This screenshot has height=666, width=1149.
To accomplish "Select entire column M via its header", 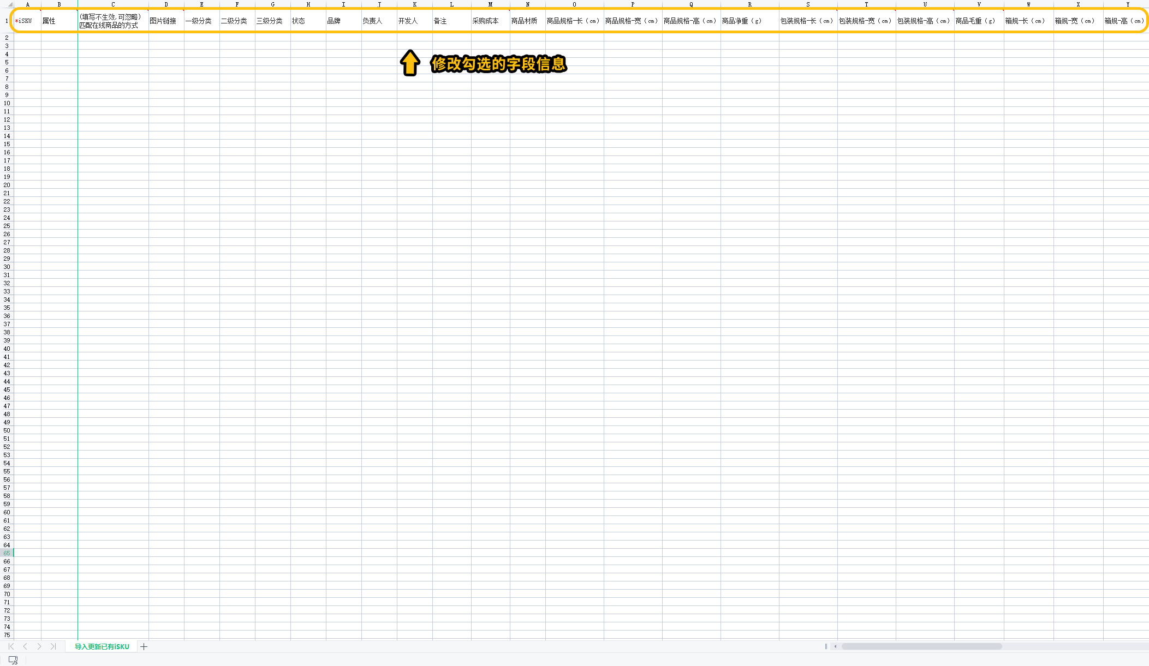I will tap(491, 4).
